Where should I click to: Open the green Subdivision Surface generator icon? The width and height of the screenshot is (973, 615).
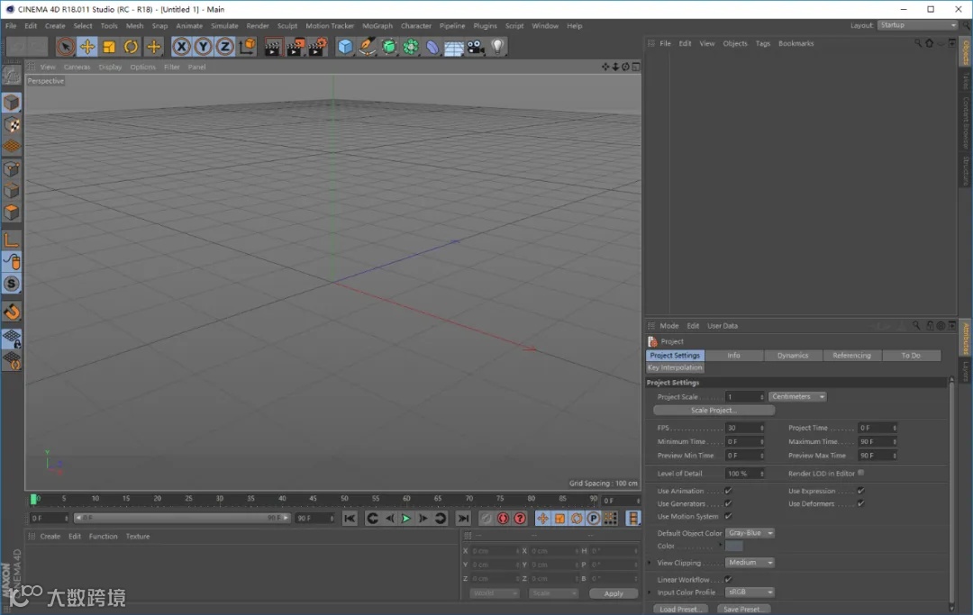coord(389,47)
